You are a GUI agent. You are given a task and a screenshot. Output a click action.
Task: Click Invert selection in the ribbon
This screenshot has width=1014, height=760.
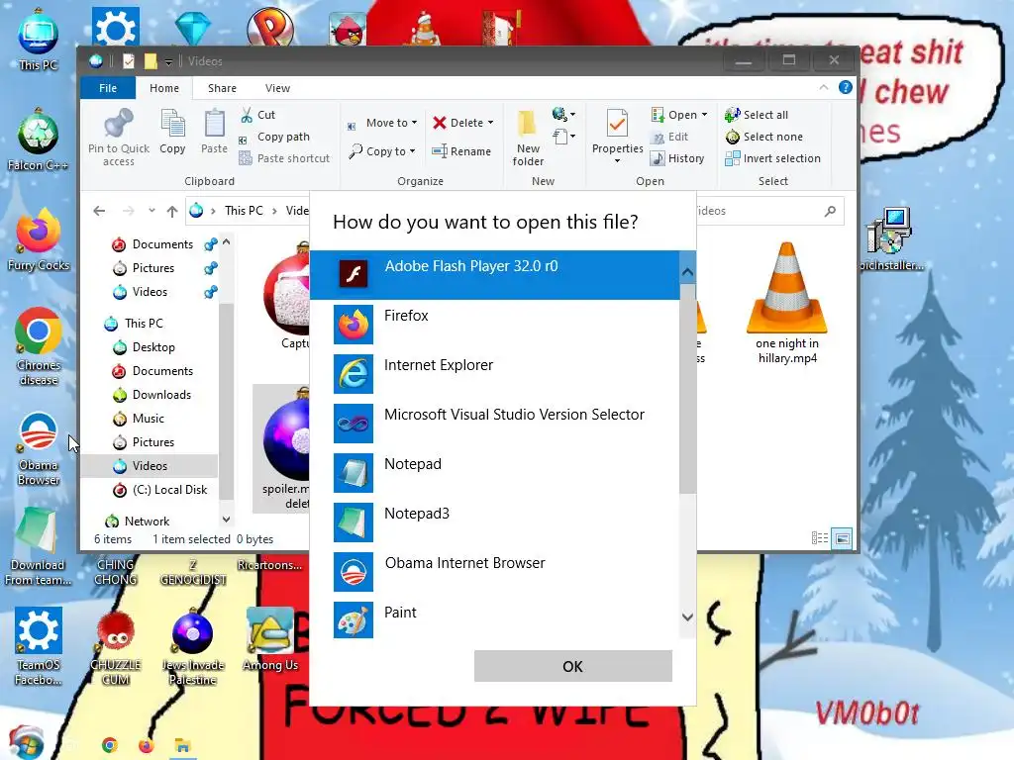click(x=772, y=158)
